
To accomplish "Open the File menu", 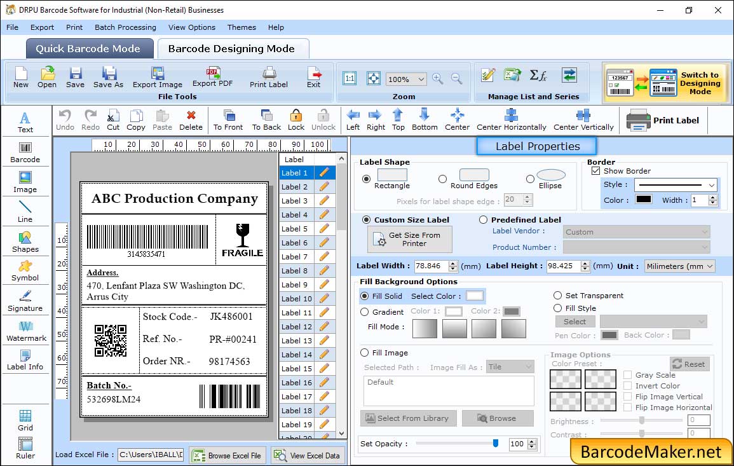I will point(12,27).
